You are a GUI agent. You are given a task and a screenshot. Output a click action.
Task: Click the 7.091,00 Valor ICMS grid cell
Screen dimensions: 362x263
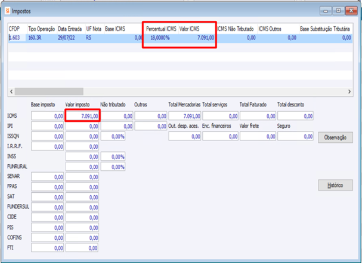[196, 37]
